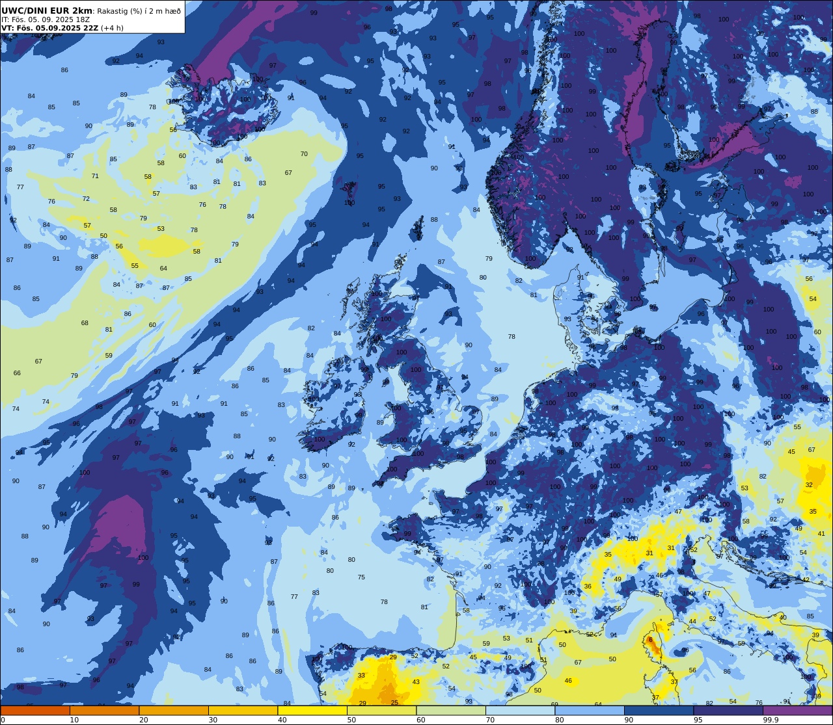The width and height of the screenshot is (833, 725).
Task: Click the legend tick label 40
Action: coord(282,720)
